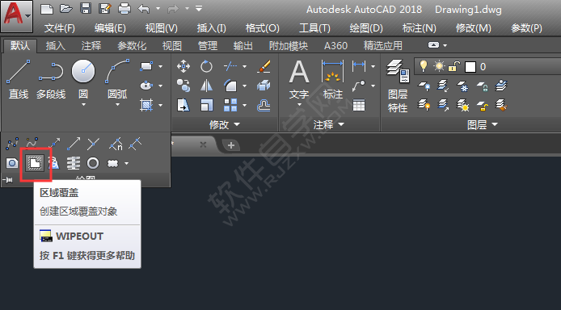Click the Erase tool icon
Viewport: 561px width, 310px height.
(x=264, y=66)
